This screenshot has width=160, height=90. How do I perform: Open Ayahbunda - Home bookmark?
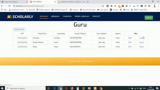click(16, 10)
